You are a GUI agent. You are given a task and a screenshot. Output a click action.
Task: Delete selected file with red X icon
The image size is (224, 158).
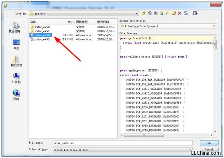[x=179, y=13]
